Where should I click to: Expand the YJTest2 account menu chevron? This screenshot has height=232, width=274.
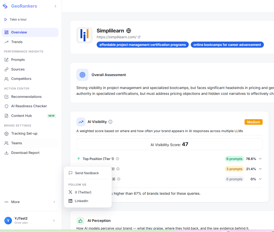[x=54, y=221]
